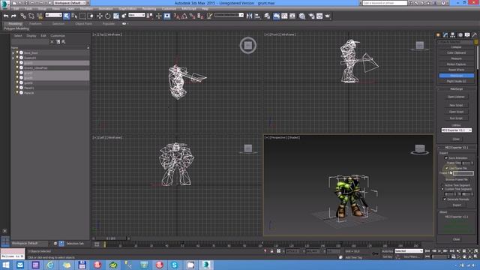Toggle Angle Snap icon
The image size is (480, 270).
[x=184, y=16]
